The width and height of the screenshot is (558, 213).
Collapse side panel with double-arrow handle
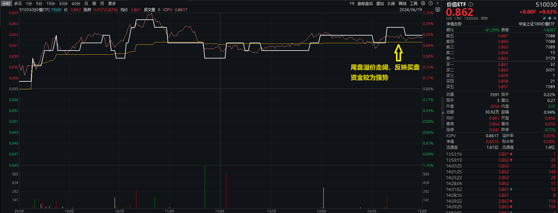coord(443,113)
